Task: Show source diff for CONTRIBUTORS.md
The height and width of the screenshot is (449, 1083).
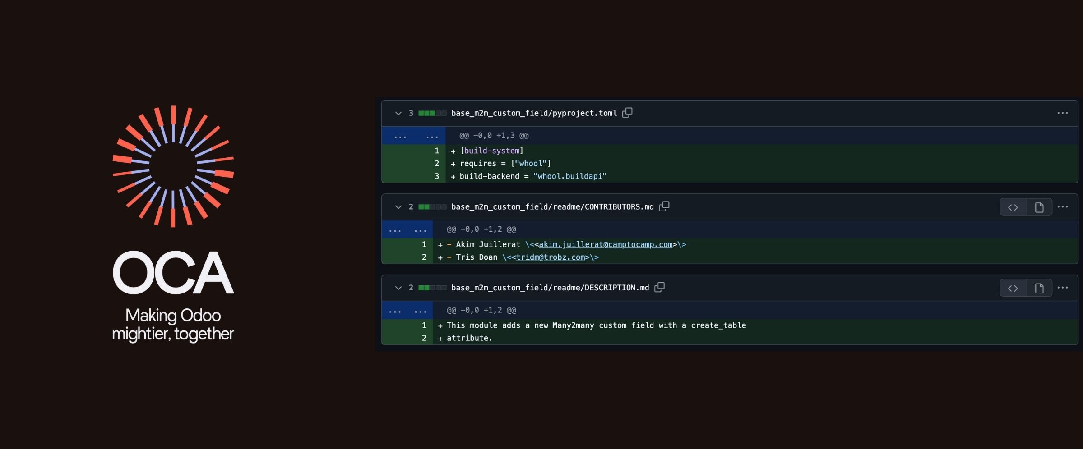Action: (x=1013, y=207)
